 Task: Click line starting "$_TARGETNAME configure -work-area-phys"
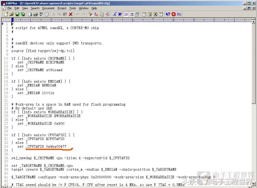113,177
